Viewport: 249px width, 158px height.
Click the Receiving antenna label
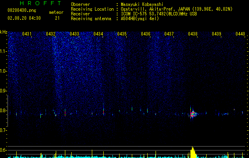(91, 19)
